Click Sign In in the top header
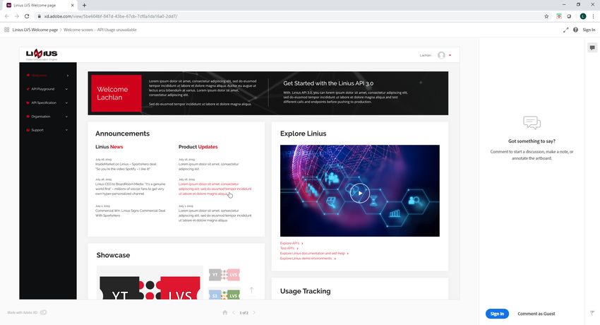Viewport: 600px width, 325px height. 589,30
